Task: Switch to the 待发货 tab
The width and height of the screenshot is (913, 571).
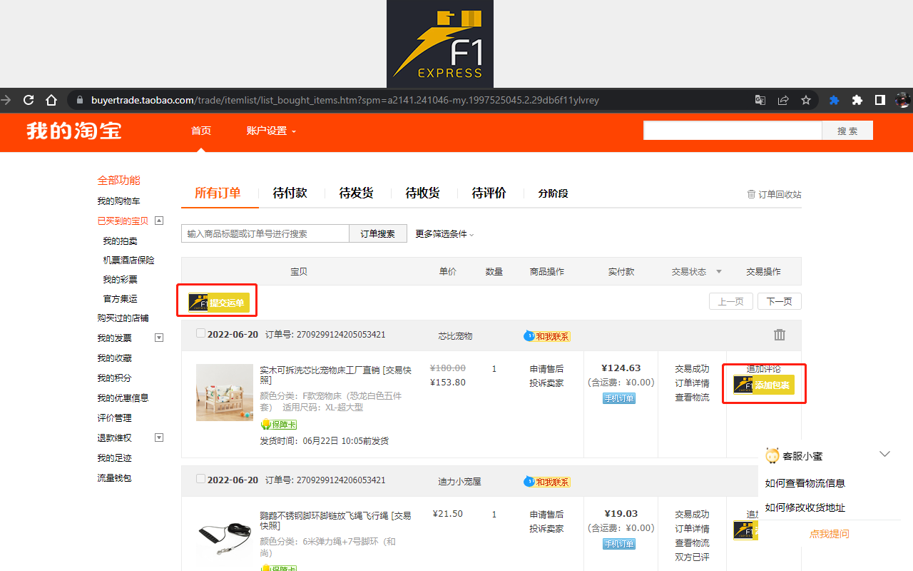Action: [357, 193]
